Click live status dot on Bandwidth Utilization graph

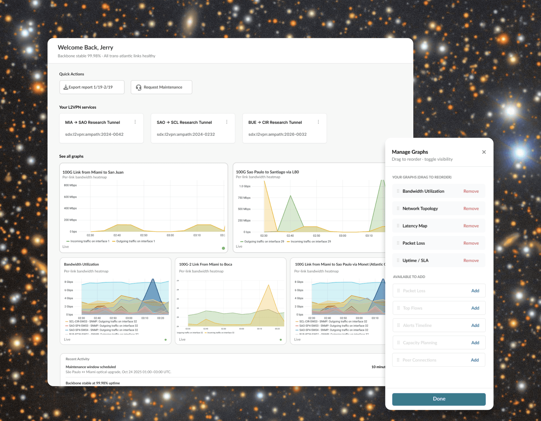coord(166,340)
